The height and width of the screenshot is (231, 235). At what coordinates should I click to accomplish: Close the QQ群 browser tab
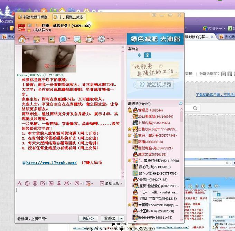[212, 37]
